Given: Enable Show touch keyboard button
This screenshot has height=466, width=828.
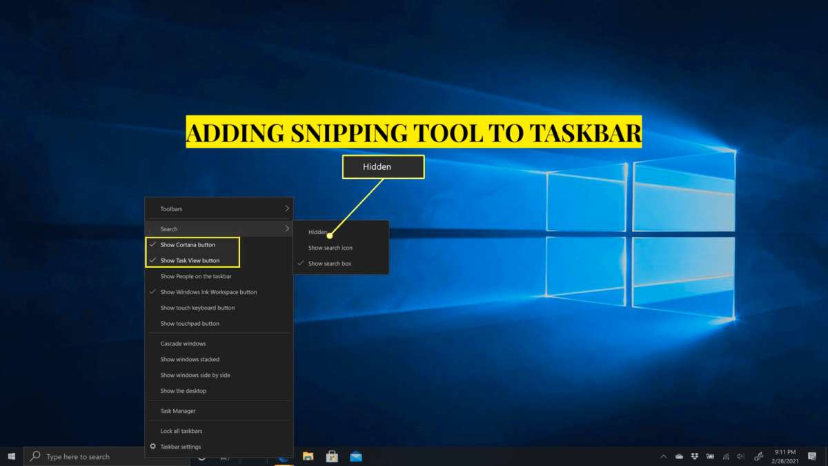Looking at the screenshot, I should pos(219,308).
